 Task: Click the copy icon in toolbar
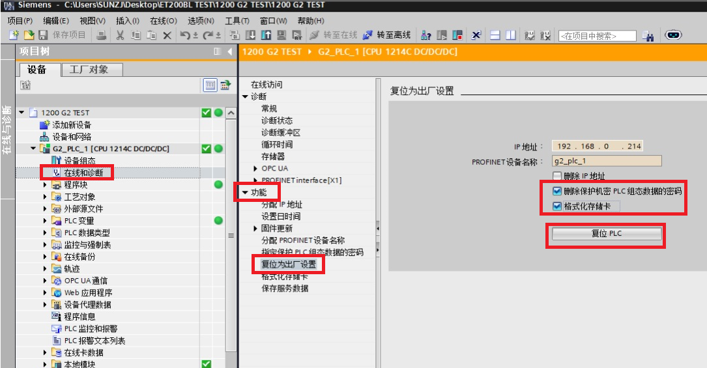[x=136, y=35]
